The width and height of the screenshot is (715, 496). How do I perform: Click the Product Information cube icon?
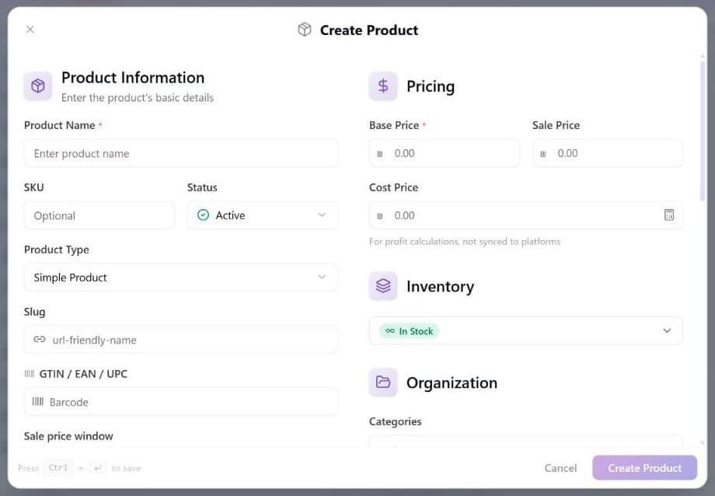point(38,86)
